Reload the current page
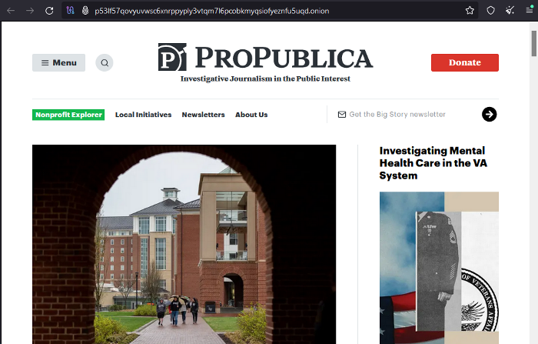538x344 pixels. click(49, 11)
